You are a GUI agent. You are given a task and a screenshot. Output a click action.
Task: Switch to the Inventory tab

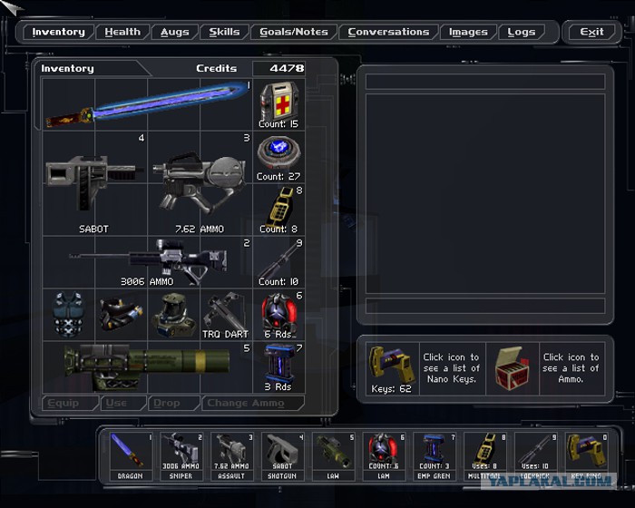point(58,32)
